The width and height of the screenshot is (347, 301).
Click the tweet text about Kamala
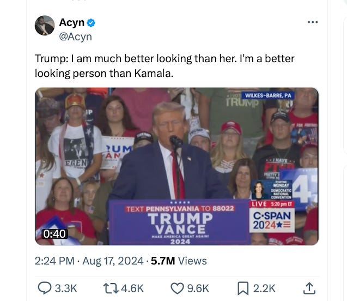click(x=165, y=66)
